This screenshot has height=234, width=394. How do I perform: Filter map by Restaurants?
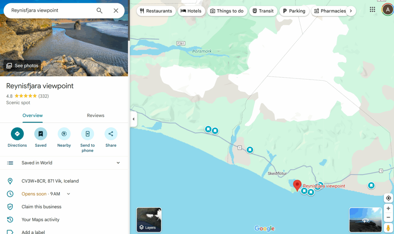click(x=156, y=11)
